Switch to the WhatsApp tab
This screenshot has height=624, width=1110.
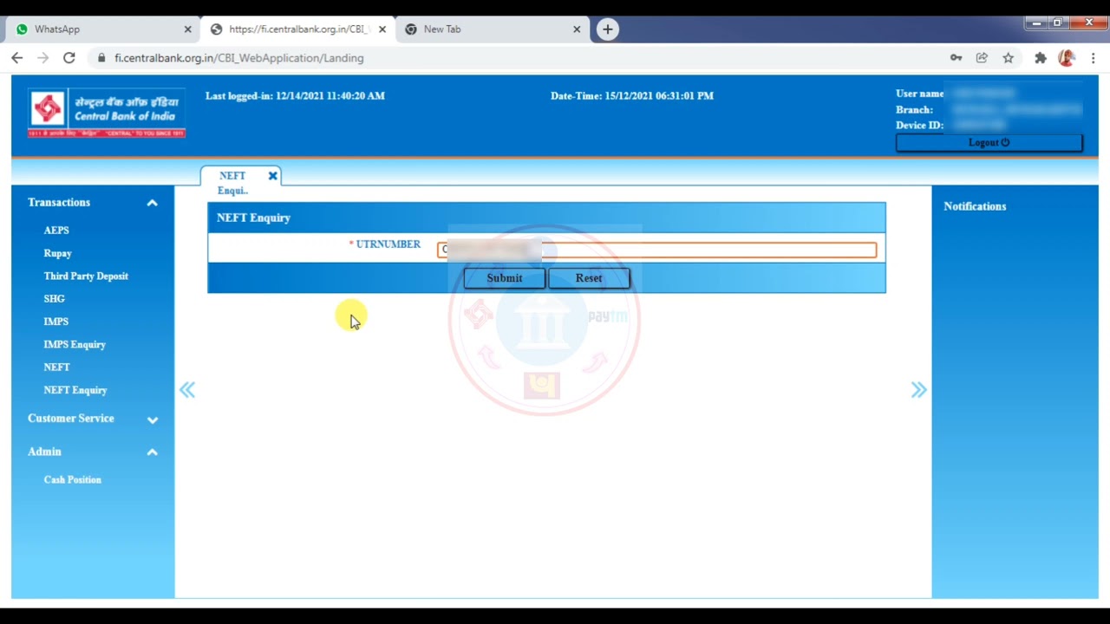click(x=102, y=29)
